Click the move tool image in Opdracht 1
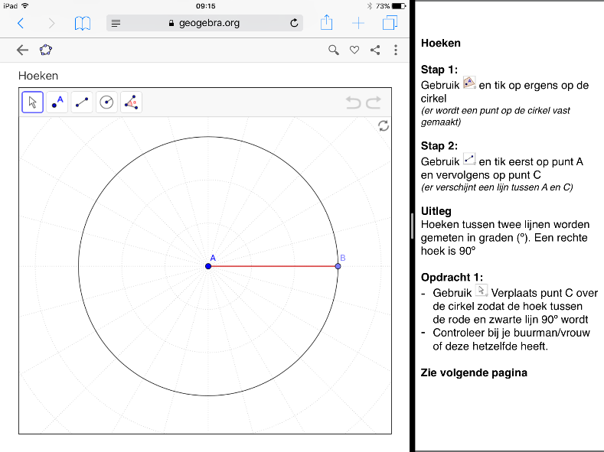This screenshot has width=604, height=452. point(482,291)
